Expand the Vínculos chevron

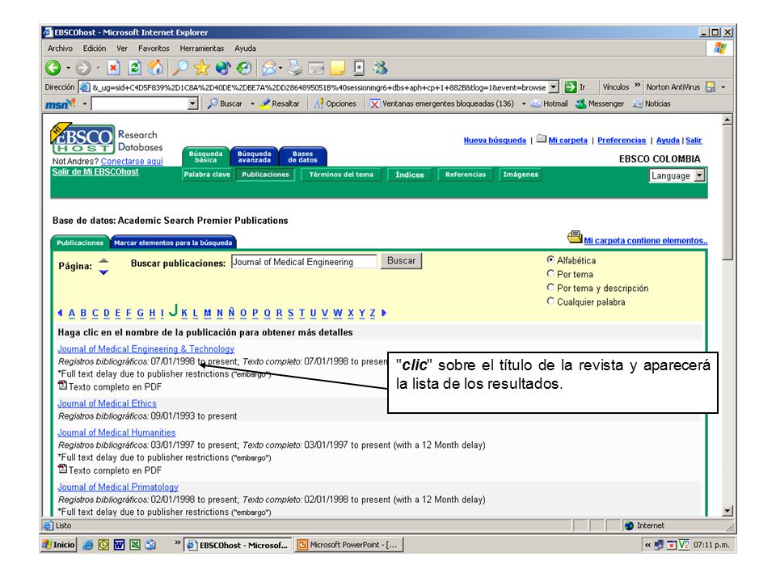coord(638,85)
